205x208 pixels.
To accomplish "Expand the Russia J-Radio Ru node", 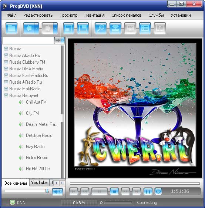I will (x=6, y=82).
